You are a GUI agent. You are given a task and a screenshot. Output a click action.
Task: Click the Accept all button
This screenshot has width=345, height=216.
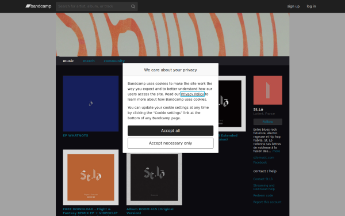(x=171, y=131)
